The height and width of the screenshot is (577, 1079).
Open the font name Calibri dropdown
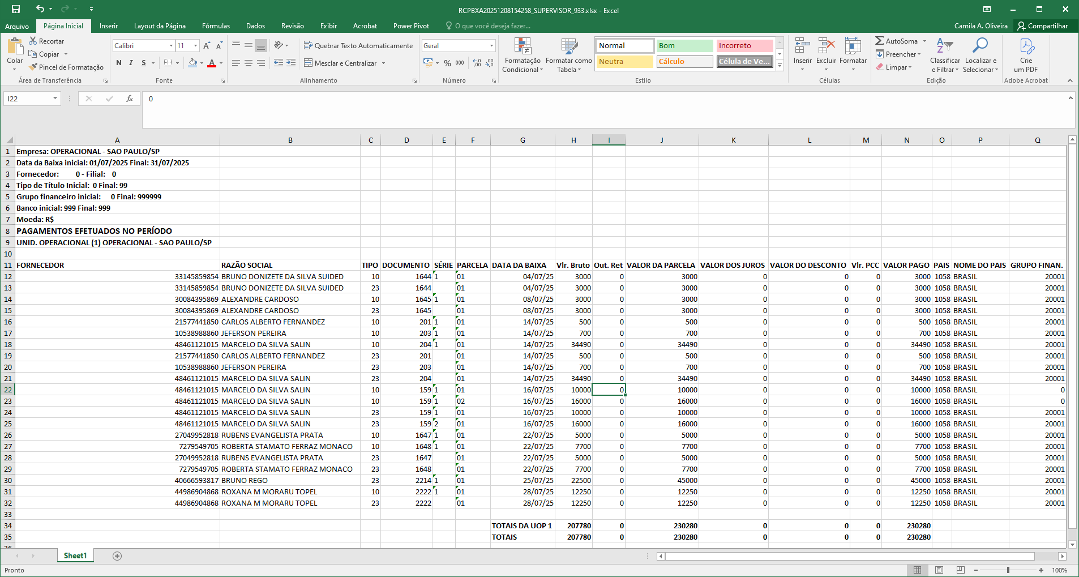pos(171,45)
